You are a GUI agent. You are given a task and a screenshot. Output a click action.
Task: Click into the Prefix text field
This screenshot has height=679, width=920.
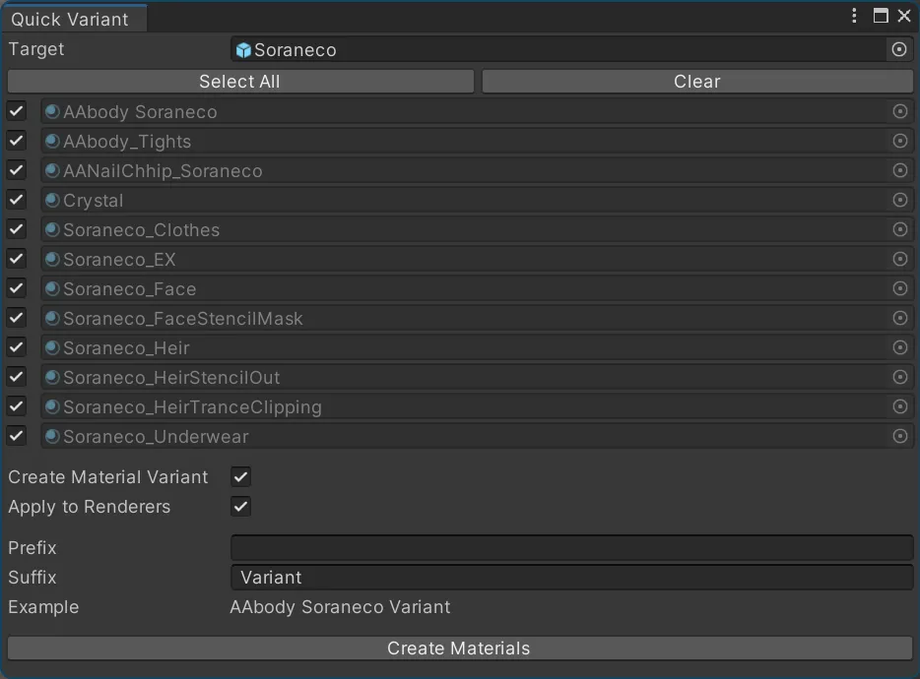(x=571, y=548)
